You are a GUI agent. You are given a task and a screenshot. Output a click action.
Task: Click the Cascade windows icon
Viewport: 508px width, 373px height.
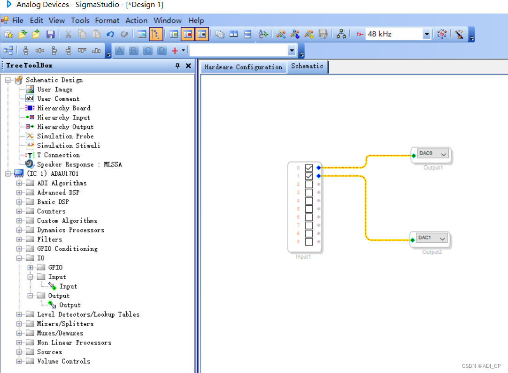pos(220,34)
